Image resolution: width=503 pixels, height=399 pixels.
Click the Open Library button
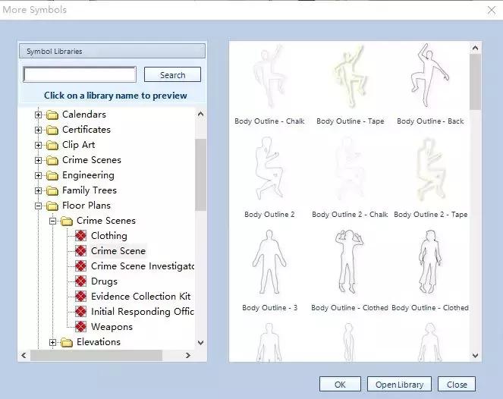coord(399,385)
